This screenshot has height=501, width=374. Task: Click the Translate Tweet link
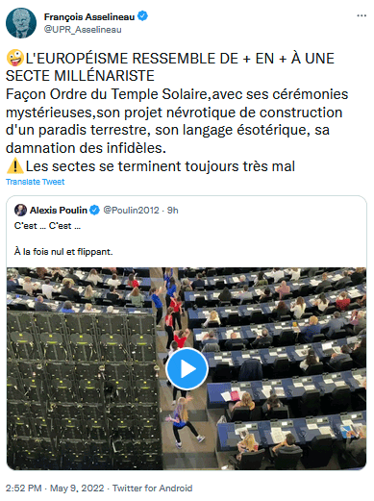(x=36, y=182)
